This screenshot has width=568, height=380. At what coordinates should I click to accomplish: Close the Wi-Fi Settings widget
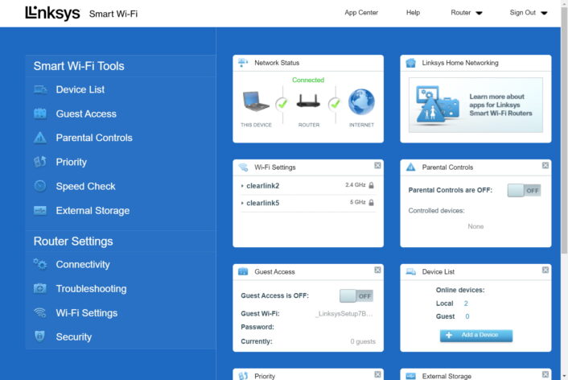[377, 165]
